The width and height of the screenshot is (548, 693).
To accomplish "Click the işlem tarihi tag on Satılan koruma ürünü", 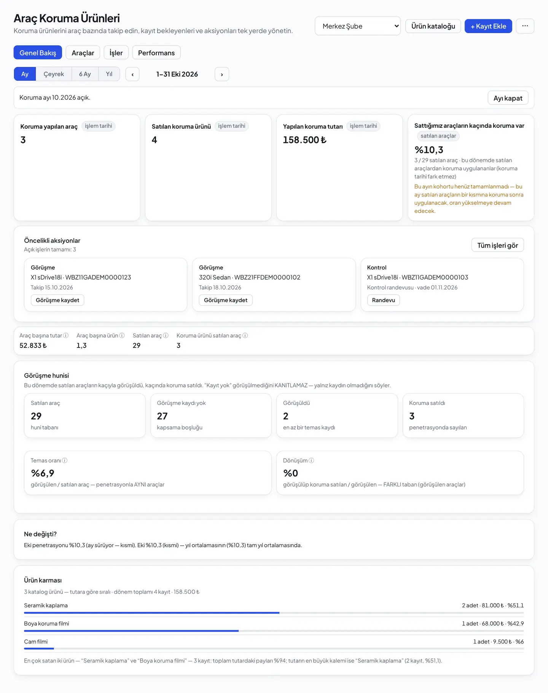I will tap(231, 126).
